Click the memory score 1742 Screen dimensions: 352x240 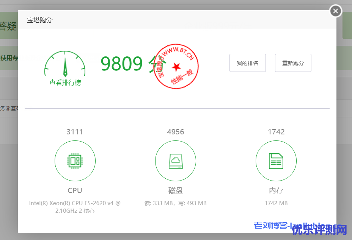tap(276, 132)
